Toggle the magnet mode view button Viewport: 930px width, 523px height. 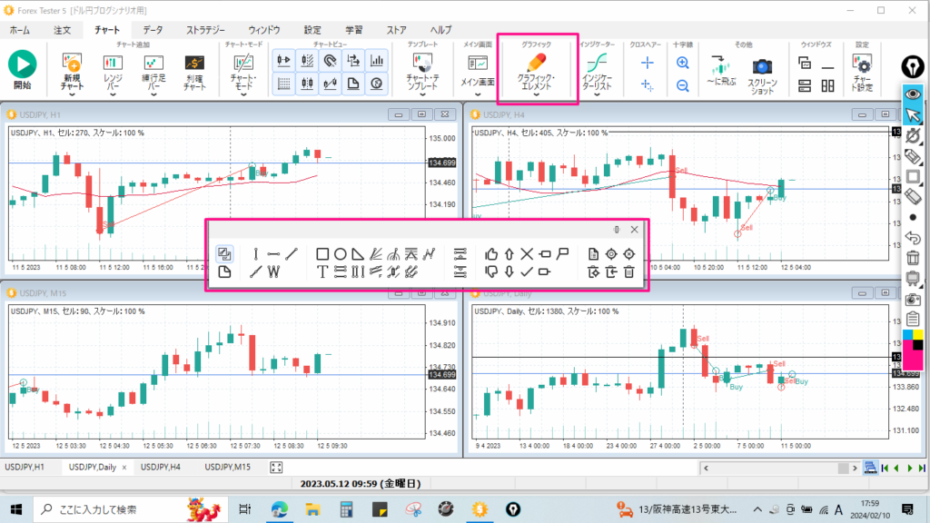click(x=330, y=61)
